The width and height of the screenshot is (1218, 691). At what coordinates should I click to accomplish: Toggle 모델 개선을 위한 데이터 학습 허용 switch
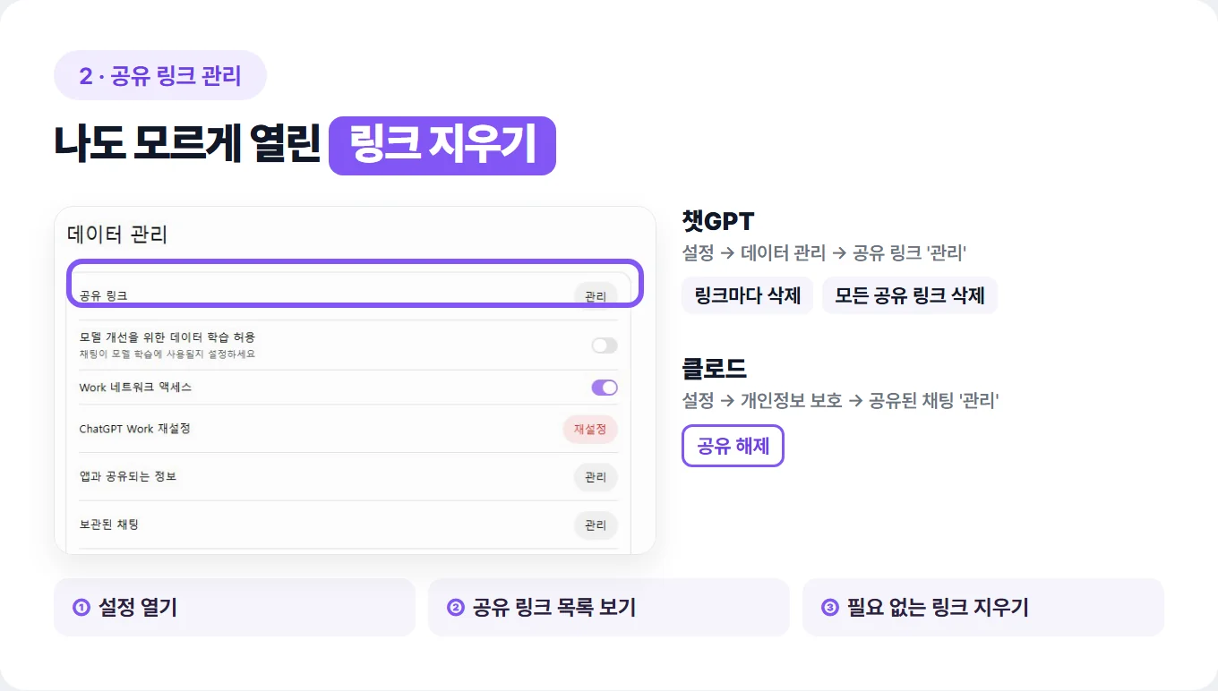(605, 345)
